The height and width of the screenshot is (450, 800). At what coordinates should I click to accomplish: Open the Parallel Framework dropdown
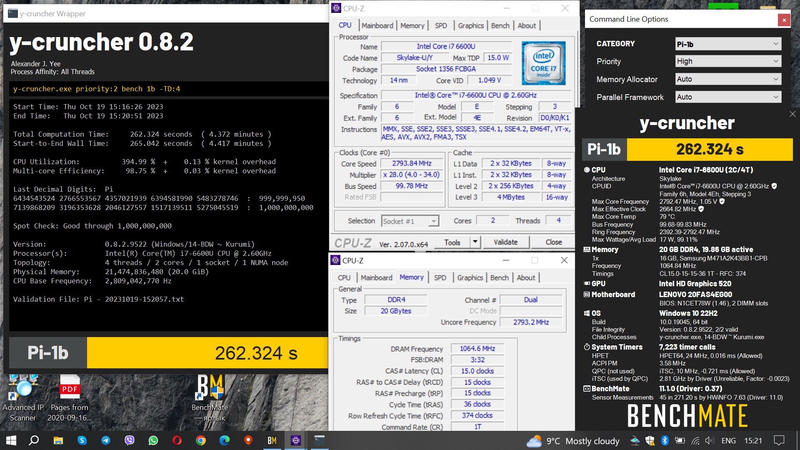tap(728, 97)
